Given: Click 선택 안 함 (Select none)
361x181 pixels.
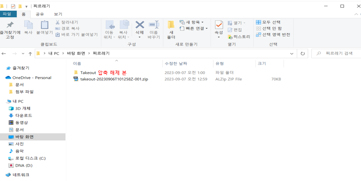Looking at the screenshot, I should (269, 29).
